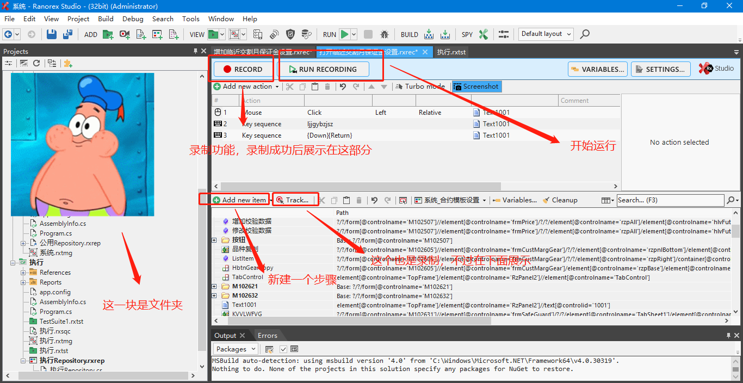Screen dimensions: 743x383
Task: Click the highlight element icon in repository toolbar
Action: point(403,200)
